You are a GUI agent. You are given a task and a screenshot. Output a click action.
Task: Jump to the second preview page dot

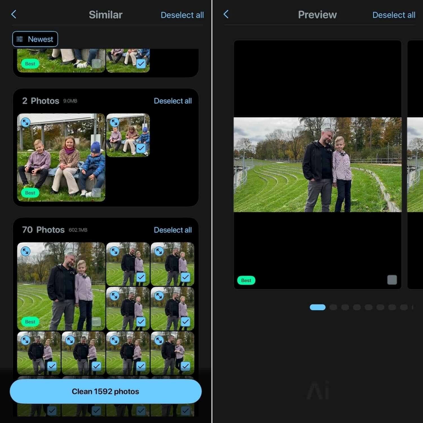pyautogui.click(x=333, y=307)
